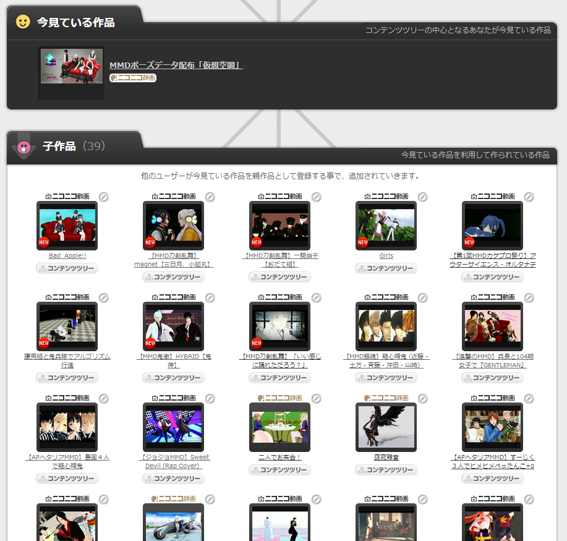Click the 仮想空間 red sofa thumbnail

(x=72, y=67)
